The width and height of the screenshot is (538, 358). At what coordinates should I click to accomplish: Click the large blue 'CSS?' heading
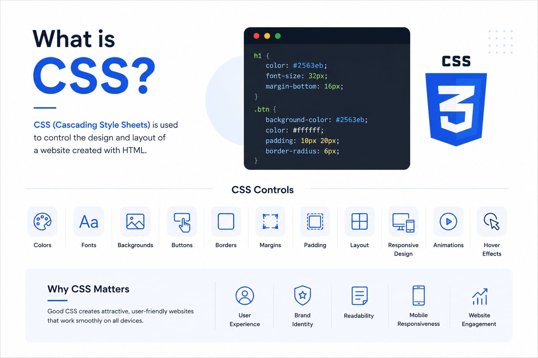(94, 76)
